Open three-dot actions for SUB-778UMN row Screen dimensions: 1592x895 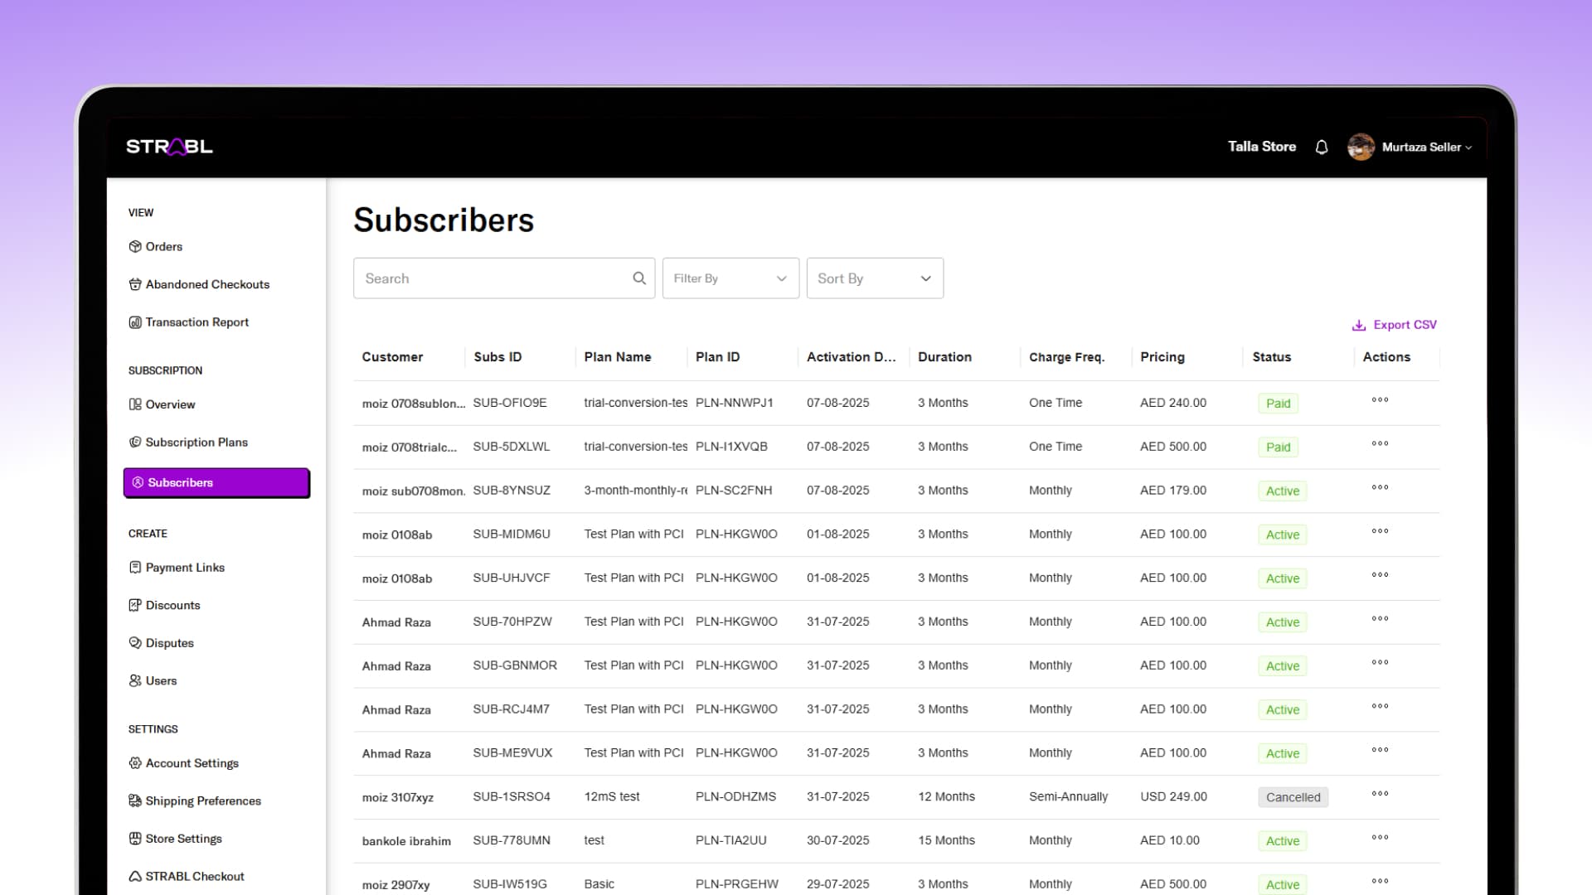(1380, 838)
